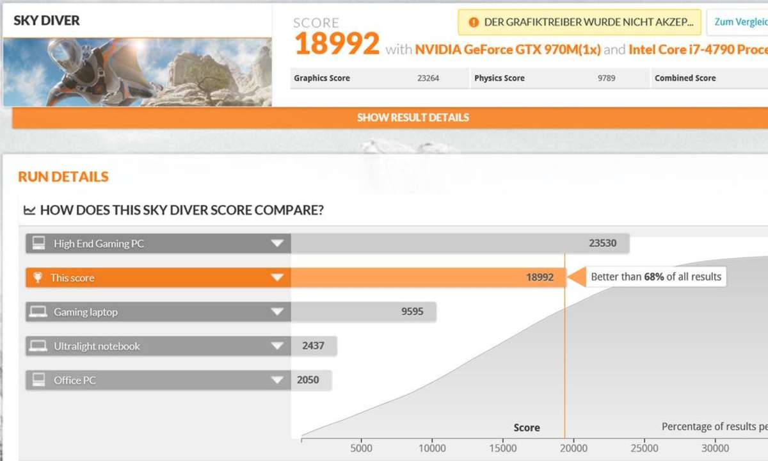The height and width of the screenshot is (461, 768).
Task: Click the 2050 Office PC value
Action: pyautogui.click(x=308, y=380)
